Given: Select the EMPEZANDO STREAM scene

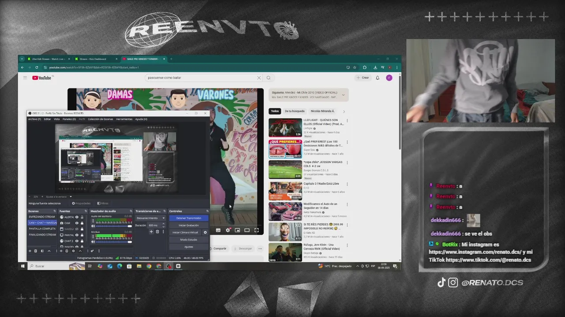Looking at the screenshot, I should [42, 217].
